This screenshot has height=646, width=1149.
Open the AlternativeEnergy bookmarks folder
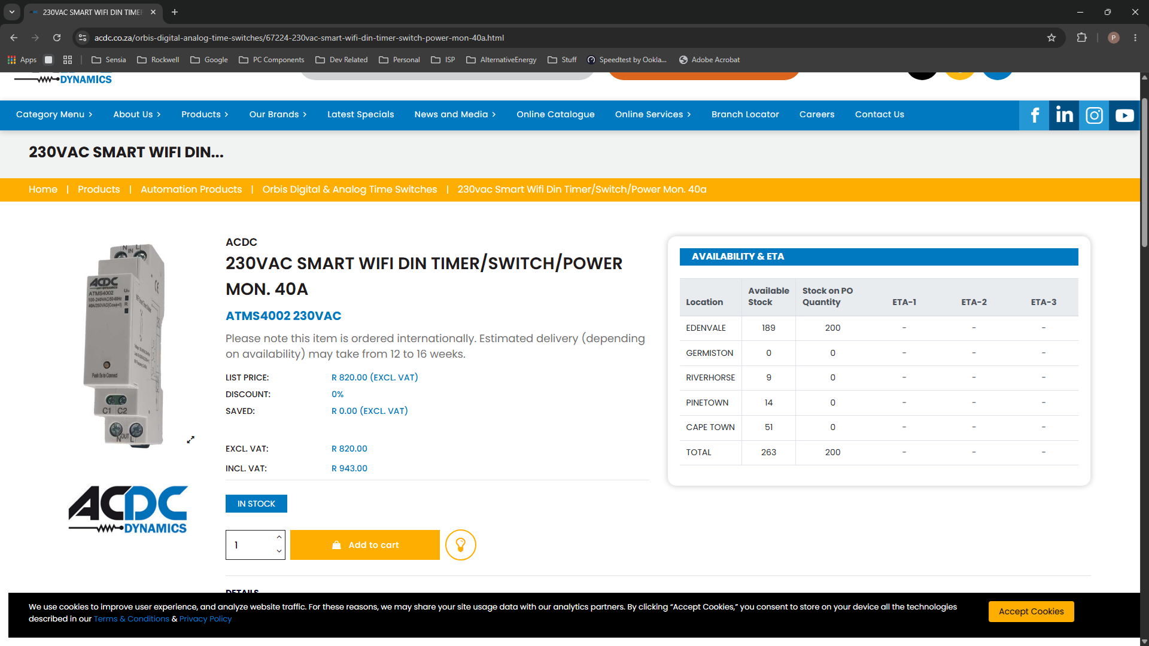tap(501, 60)
